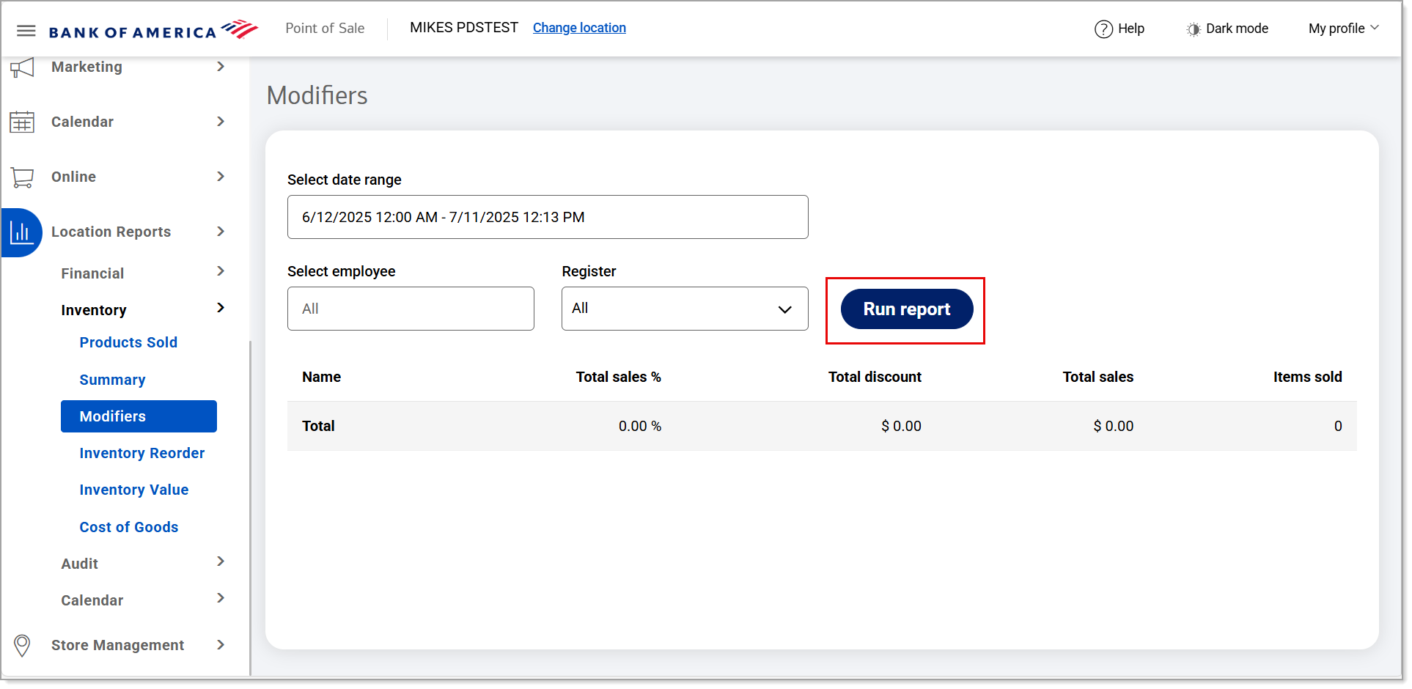Click the Online shopping cart icon
Screen dimensions: 1412x689
pos(22,177)
